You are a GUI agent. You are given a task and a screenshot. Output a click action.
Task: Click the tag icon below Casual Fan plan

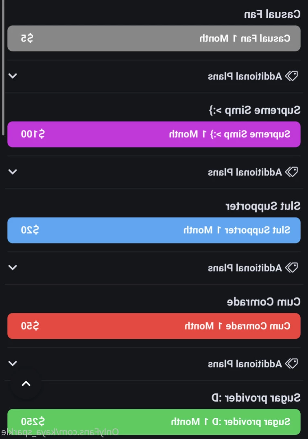point(291,76)
